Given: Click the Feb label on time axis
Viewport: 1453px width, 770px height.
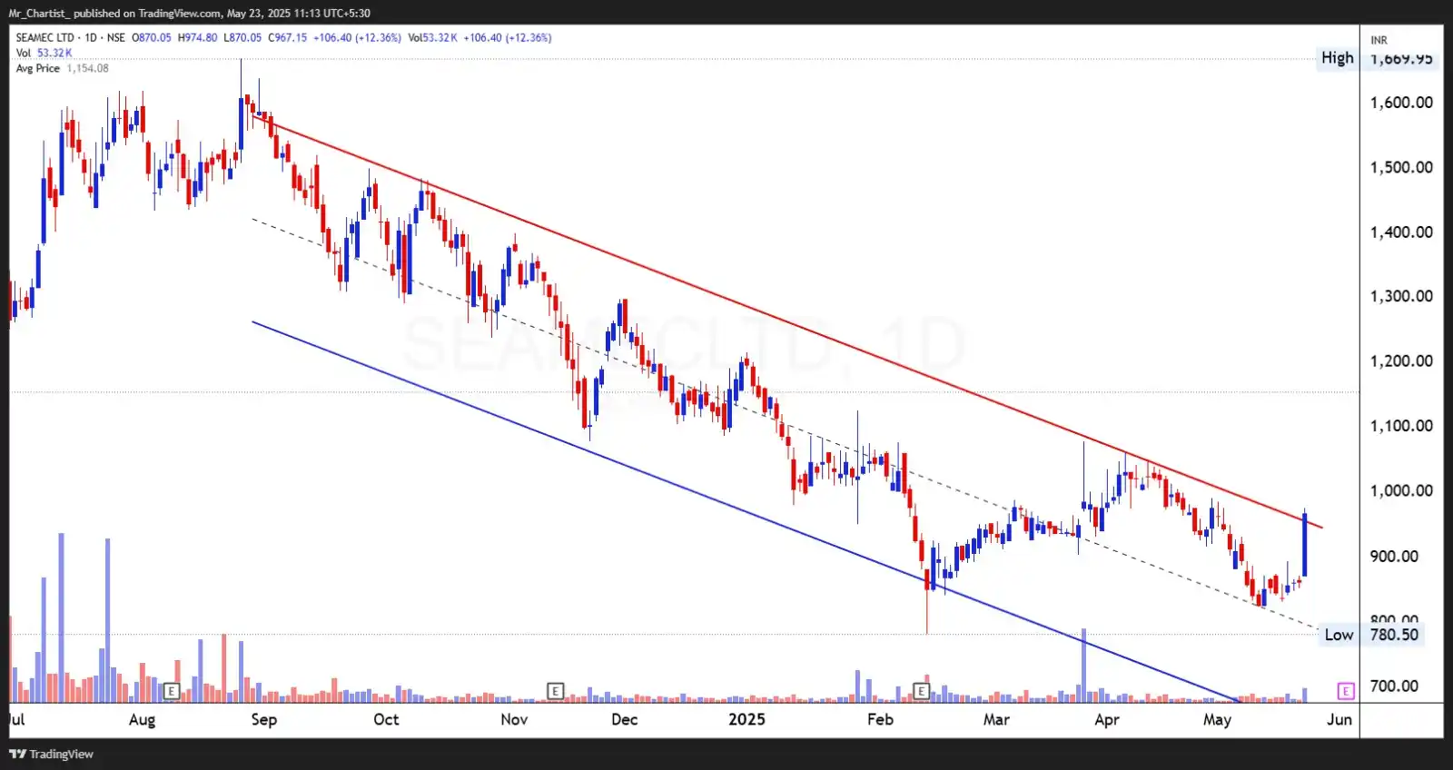Looking at the screenshot, I should (x=880, y=720).
